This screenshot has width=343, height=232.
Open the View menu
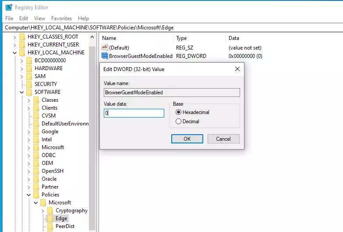(39, 18)
